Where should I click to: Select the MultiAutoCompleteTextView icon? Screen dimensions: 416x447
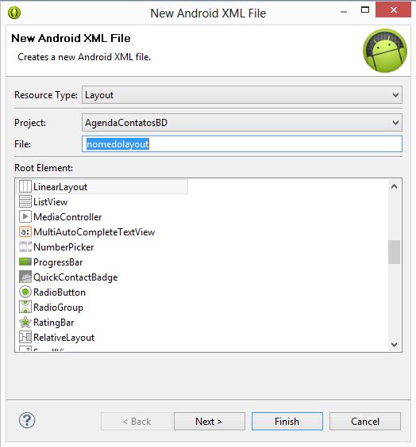(25, 231)
